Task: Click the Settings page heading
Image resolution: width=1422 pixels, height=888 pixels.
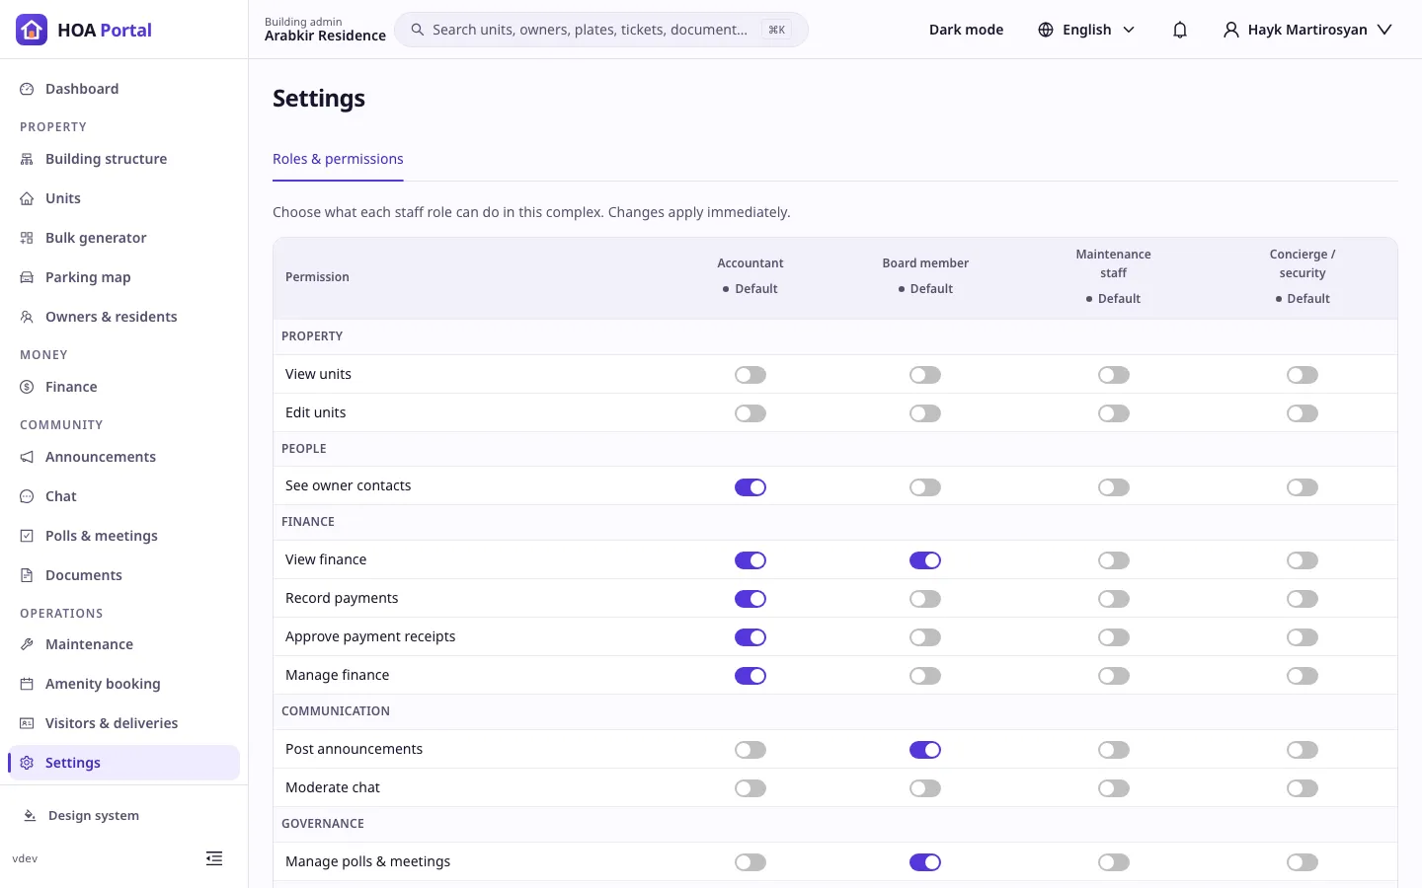Action: (x=319, y=99)
